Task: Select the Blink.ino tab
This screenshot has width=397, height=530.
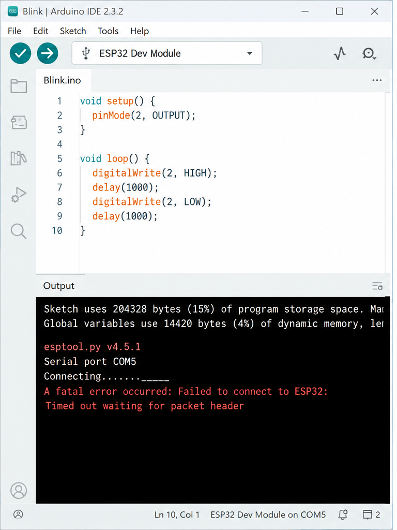Action: pyautogui.click(x=63, y=80)
